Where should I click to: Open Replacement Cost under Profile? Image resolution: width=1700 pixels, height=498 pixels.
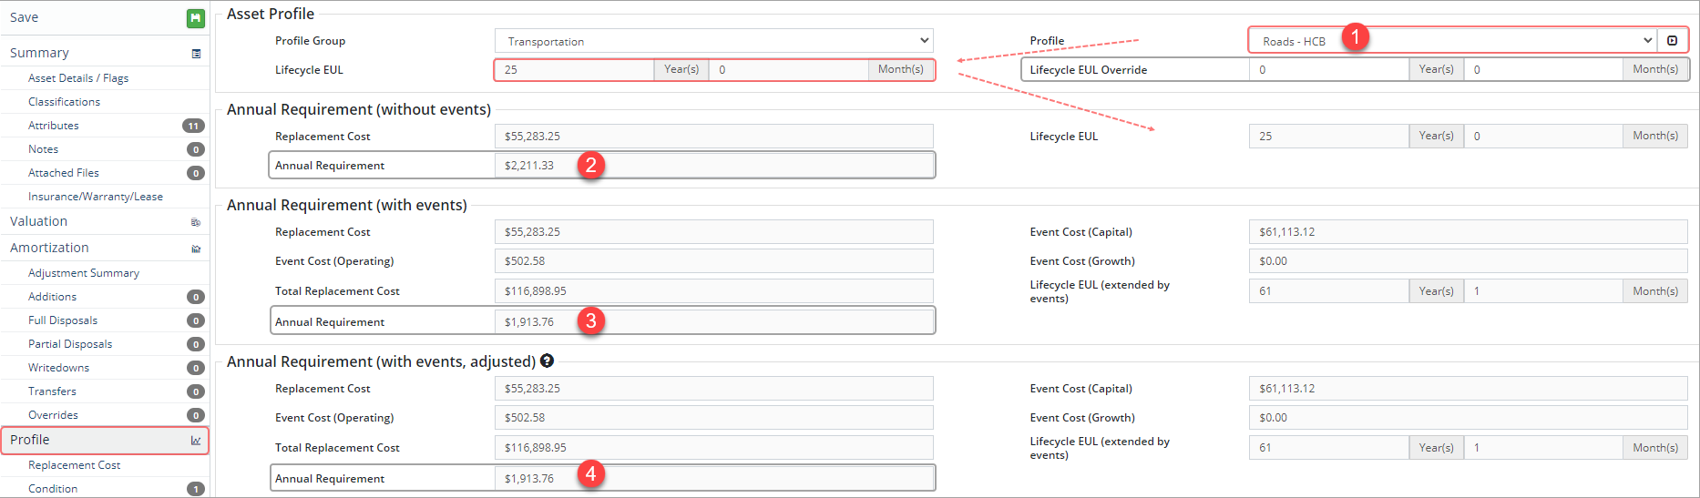coord(74,465)
